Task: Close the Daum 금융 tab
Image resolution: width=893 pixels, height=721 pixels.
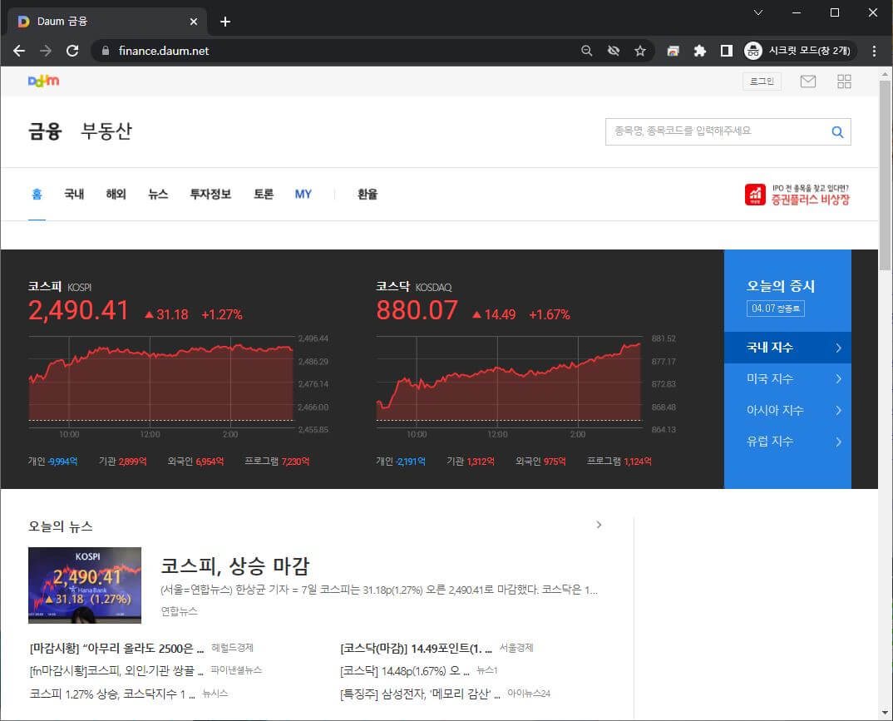Action: pyautogui.click(x=194, y=22)
